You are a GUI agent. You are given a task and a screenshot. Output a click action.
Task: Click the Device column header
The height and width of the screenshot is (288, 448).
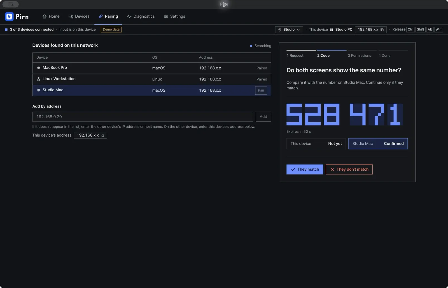click(x=42, y=58)
